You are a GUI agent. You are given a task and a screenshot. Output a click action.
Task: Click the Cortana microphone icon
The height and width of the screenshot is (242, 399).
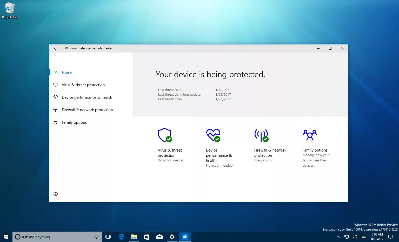pyautogui.click(x=96, y=237)
